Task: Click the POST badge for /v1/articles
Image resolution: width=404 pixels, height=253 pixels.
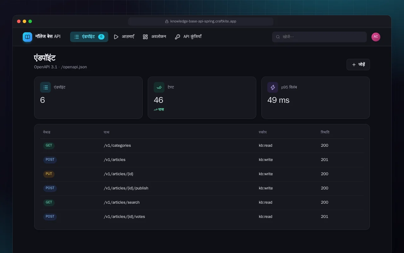Action: pyautogui.click(x=50, y=160)
